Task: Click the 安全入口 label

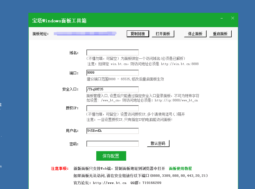Action: click(71, 89)
